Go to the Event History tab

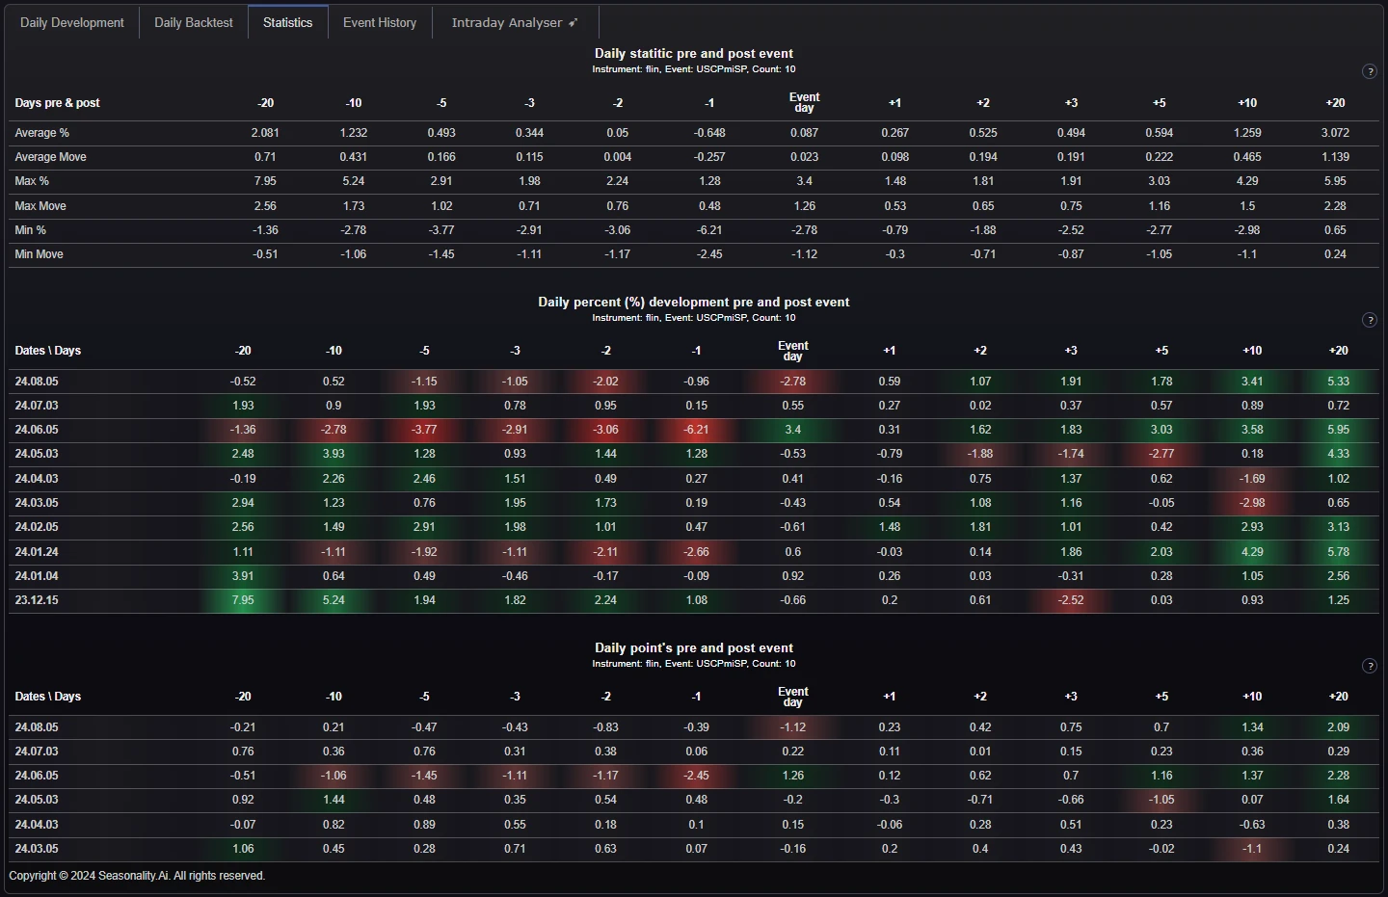pos(380,22)
